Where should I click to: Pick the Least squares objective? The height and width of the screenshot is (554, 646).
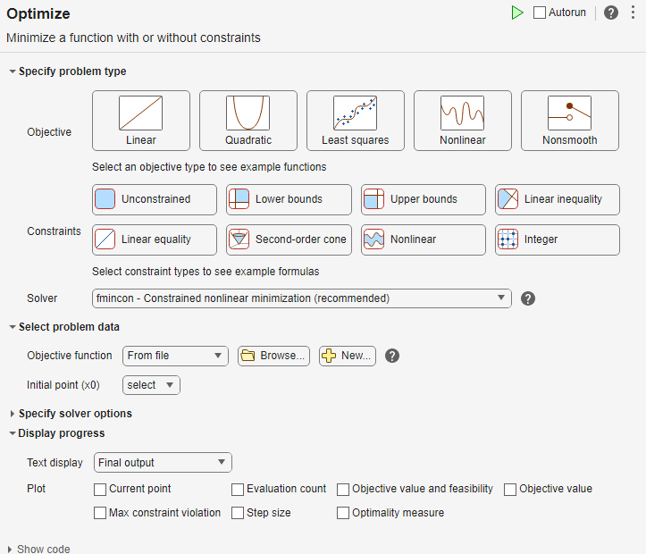pyautogui.click(x=355, y=120)
